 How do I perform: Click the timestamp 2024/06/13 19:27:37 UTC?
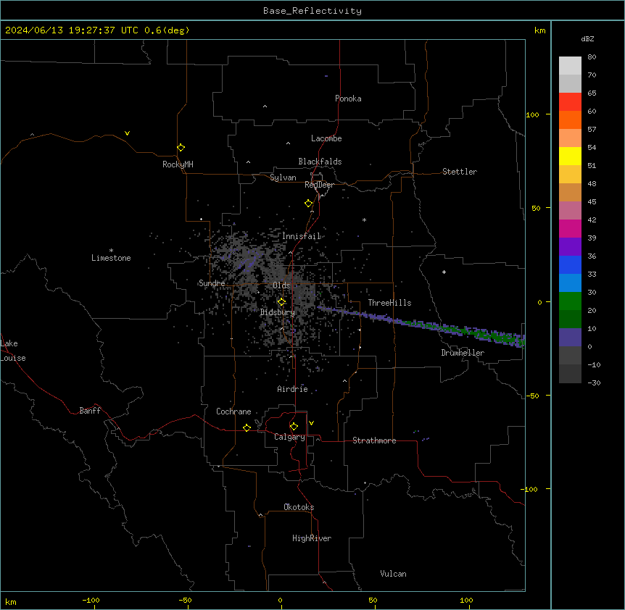click(x=72, y=30)
